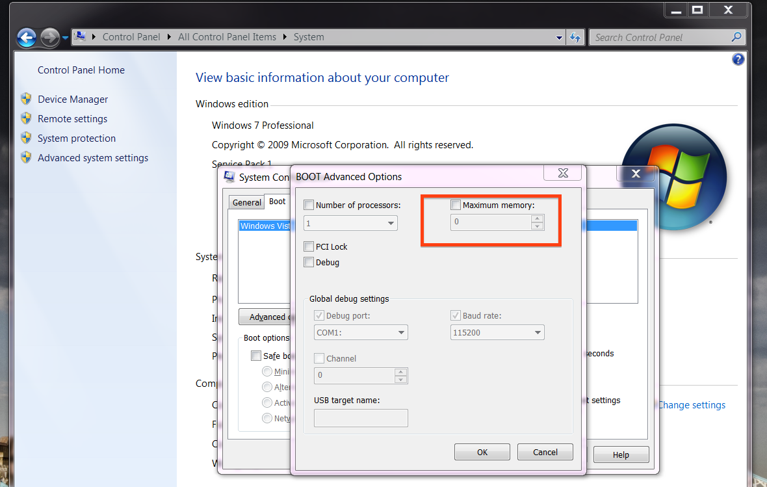Screen dimensions: 767x487
Task: Click the Maximum memory value field
Action: [x=491, y=222]
